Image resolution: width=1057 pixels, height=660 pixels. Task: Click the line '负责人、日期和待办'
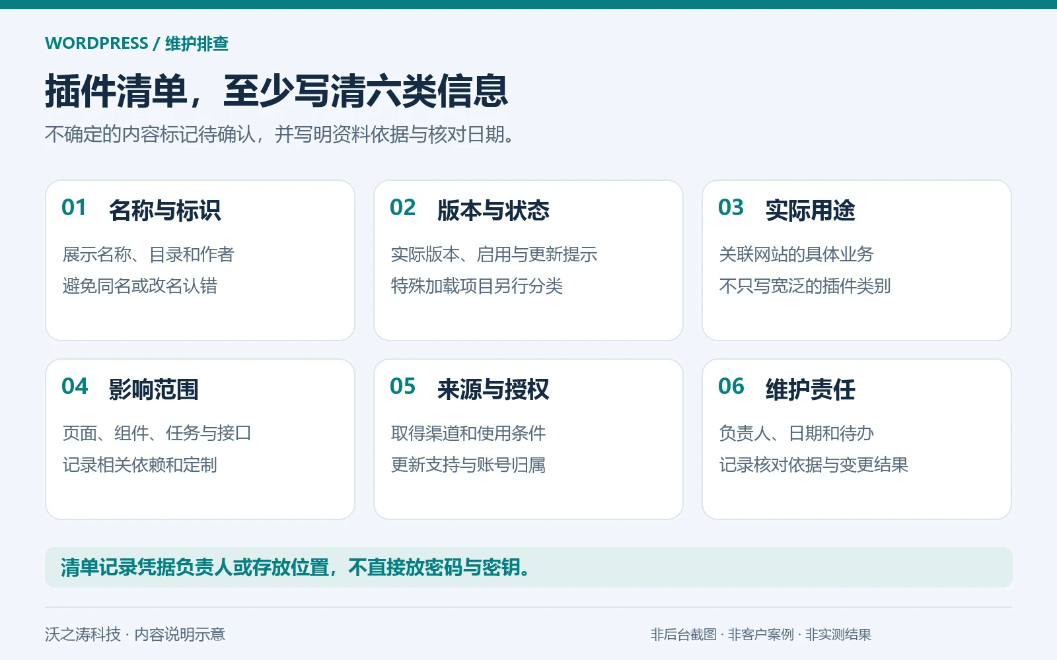[x=797, y=433]
